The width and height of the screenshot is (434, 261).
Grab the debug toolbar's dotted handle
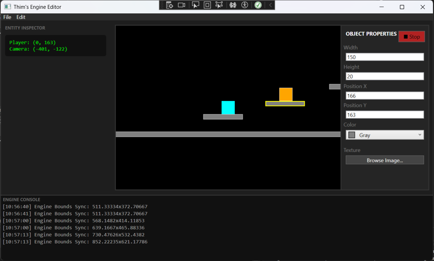(x=162, y=5)
